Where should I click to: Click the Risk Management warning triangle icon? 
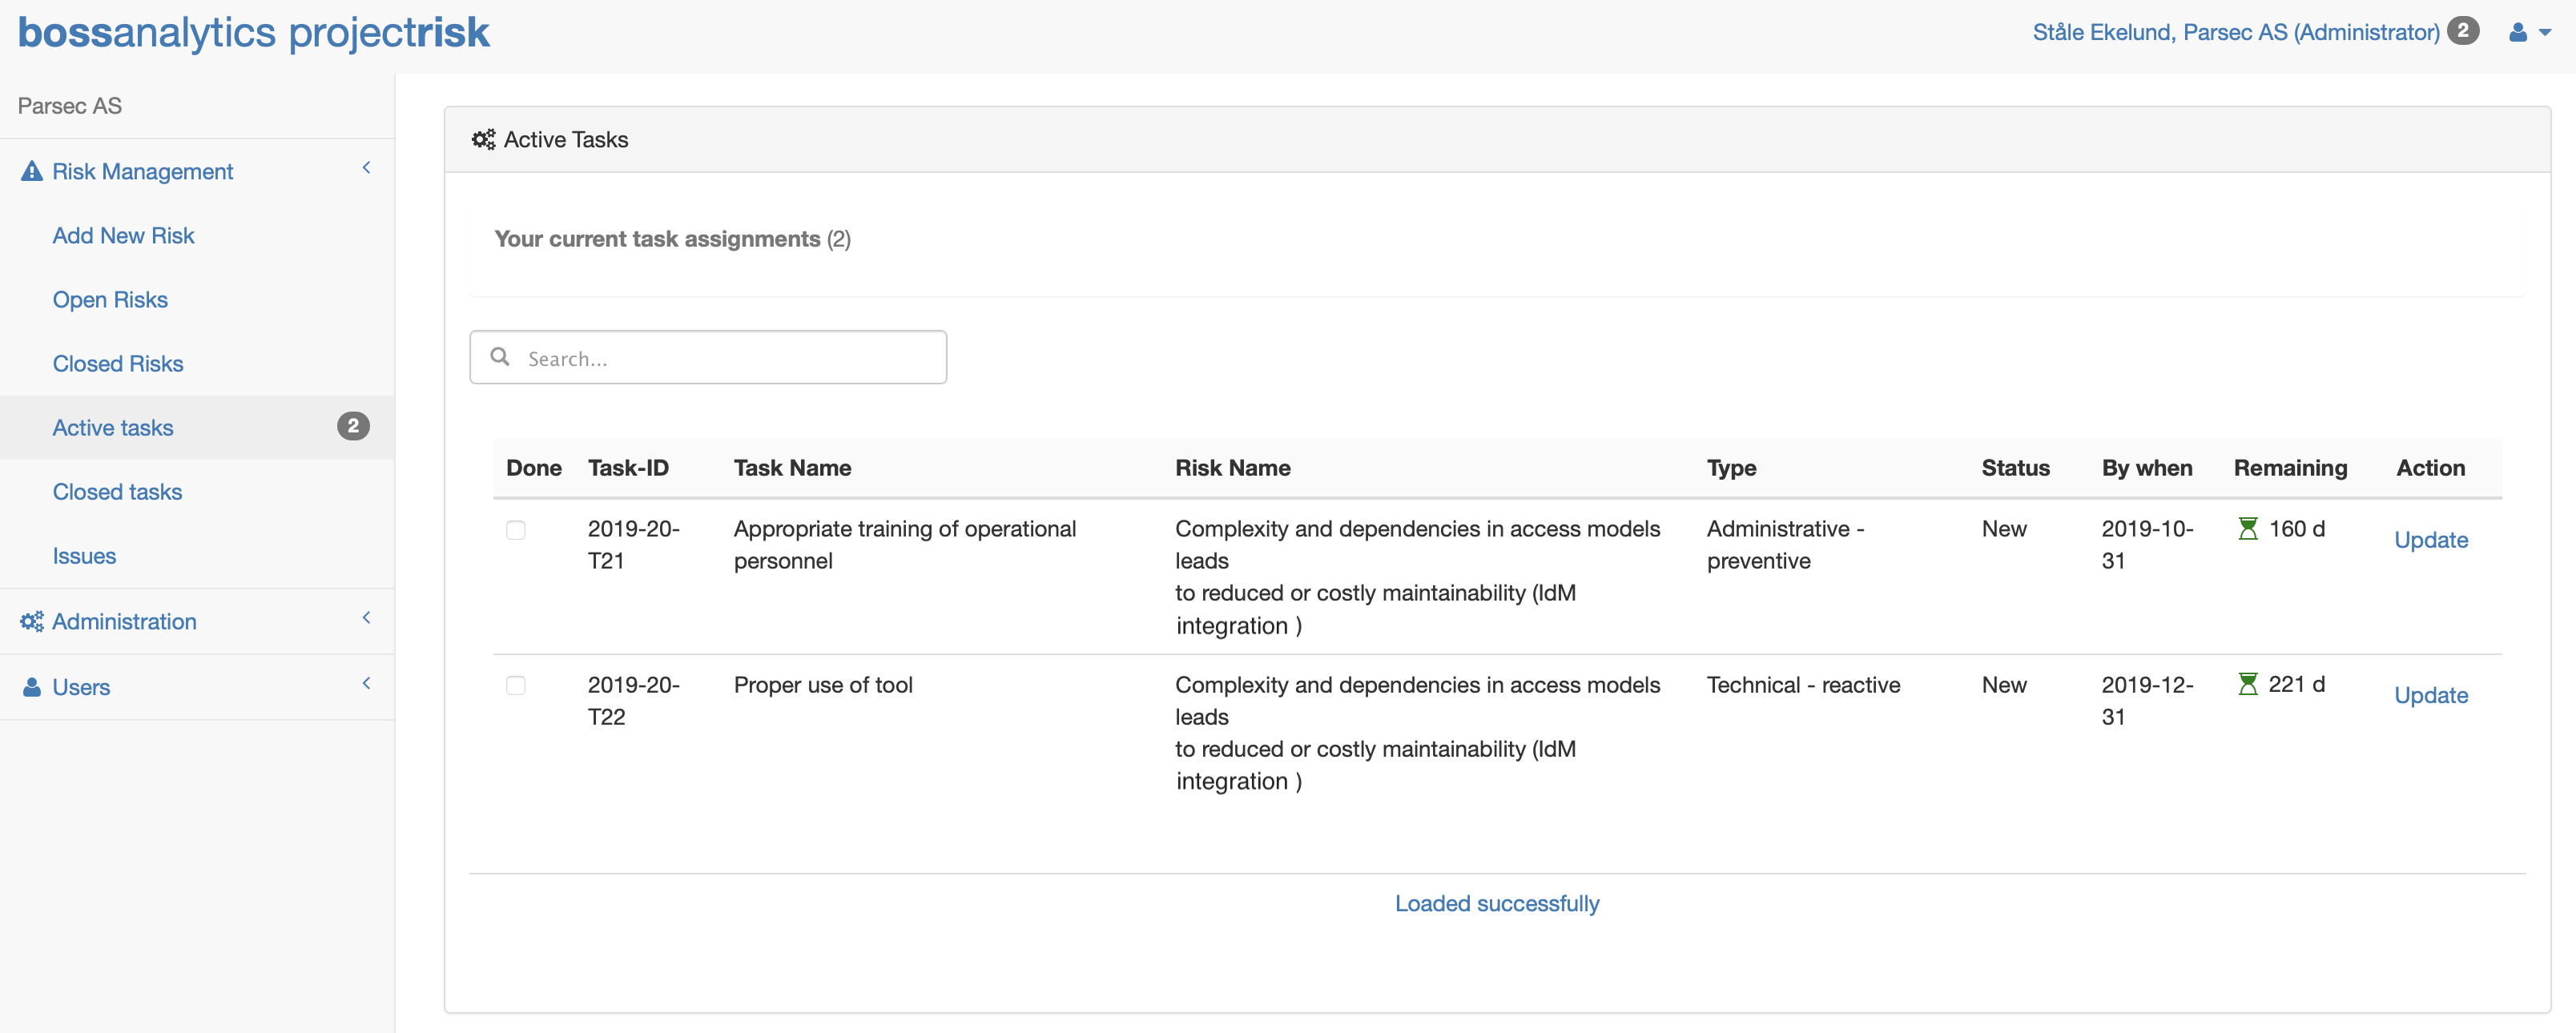point(32,171)
